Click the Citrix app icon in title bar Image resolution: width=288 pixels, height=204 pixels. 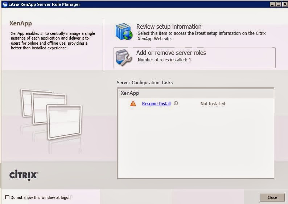5,4
